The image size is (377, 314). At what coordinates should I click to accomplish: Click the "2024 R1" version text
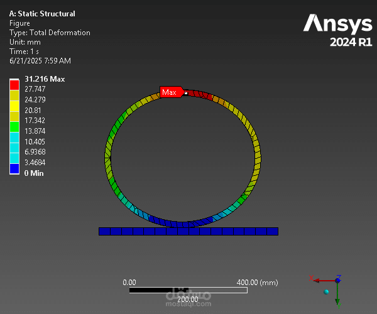coord(351,42)
